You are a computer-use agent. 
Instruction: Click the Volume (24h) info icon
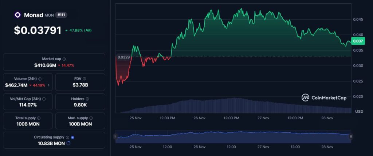[40, 79]
